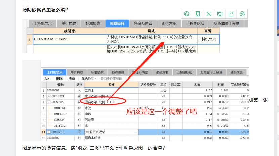Click the 查询 toolbar button
The width and height of the screenshot is (279, 156).
click(72, 79)
